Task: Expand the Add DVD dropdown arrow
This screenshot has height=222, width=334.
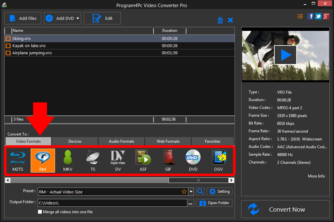Action: tap(78, 19)
